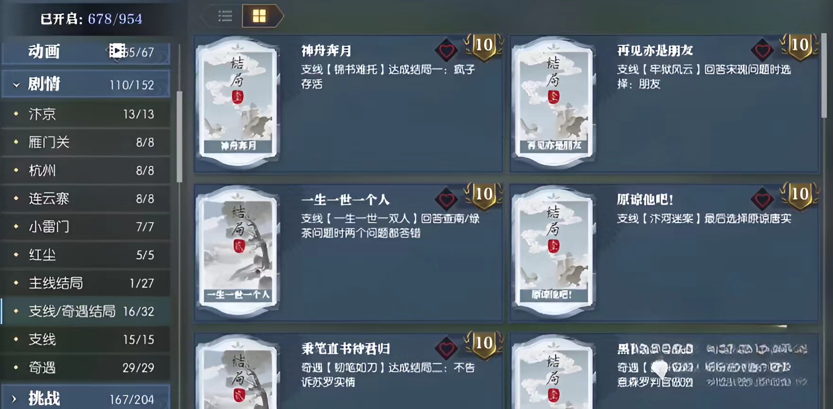Open 神舟奔月 ending card thumbnail

click(237, 102)
